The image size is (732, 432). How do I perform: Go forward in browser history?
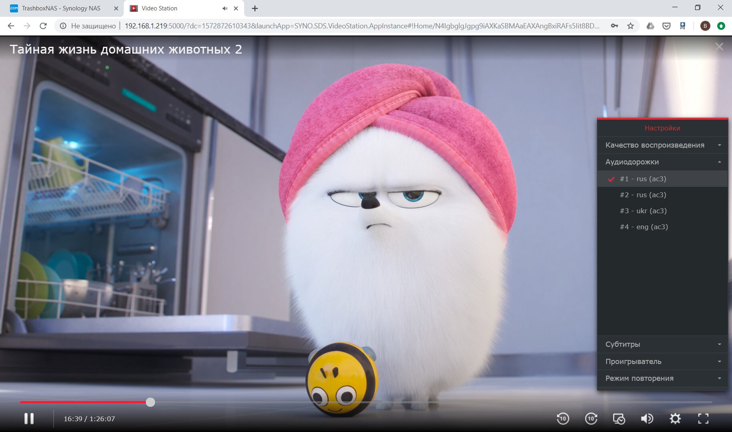tap(27, 26)
